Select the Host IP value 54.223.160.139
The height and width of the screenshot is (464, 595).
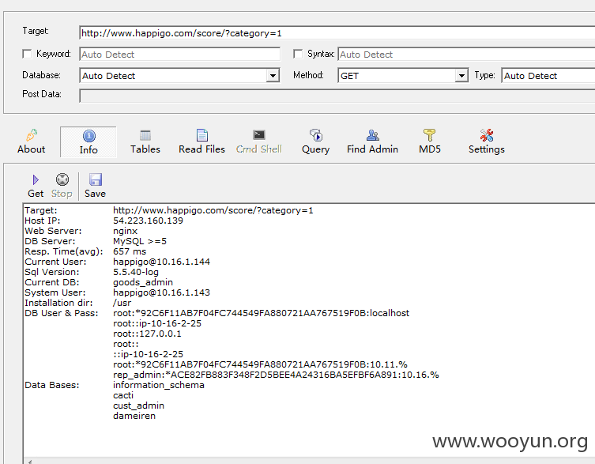(x=148, y=221)
